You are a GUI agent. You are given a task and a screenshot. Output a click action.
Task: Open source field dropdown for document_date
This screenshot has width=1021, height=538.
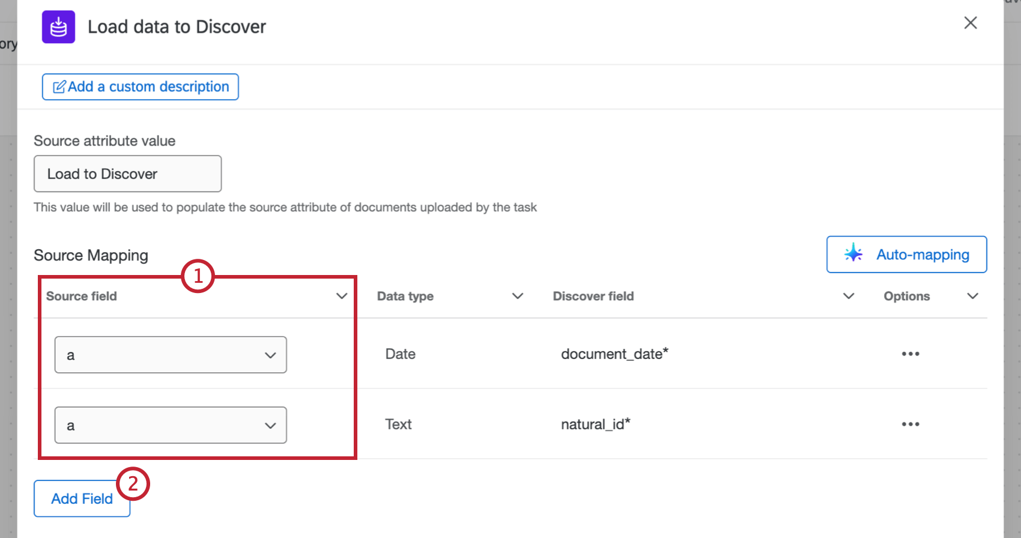[x=171, y=355]
